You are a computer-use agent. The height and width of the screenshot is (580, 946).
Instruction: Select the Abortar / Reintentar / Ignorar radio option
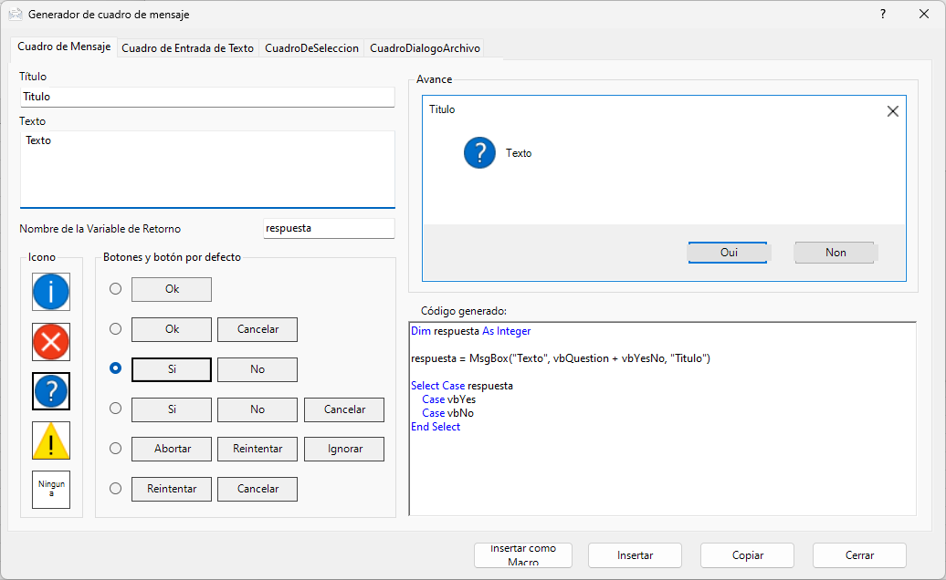[x=115, y=448]
